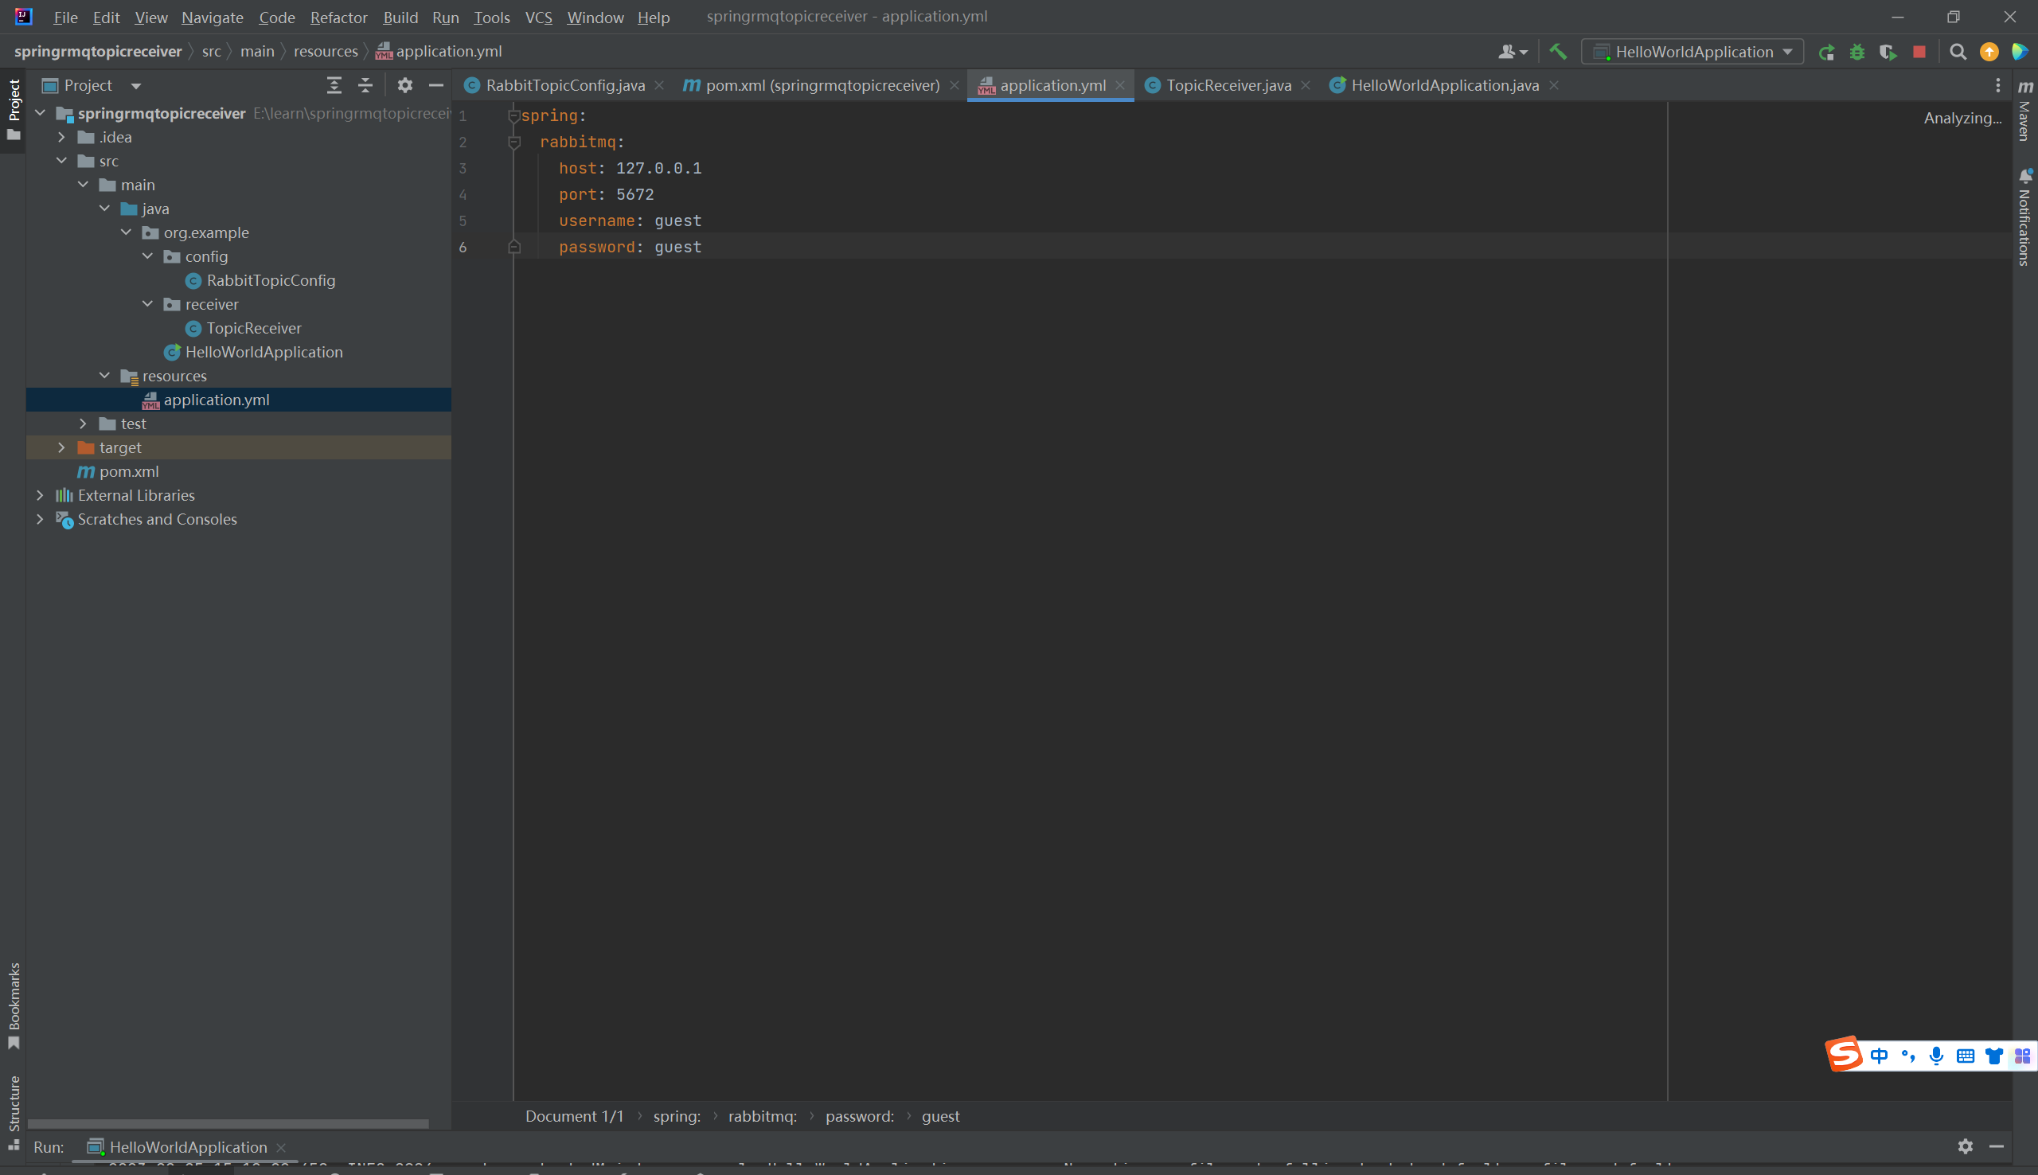
Task: Toggle the Bookmarks side panel
Action: click(14, 1005)
